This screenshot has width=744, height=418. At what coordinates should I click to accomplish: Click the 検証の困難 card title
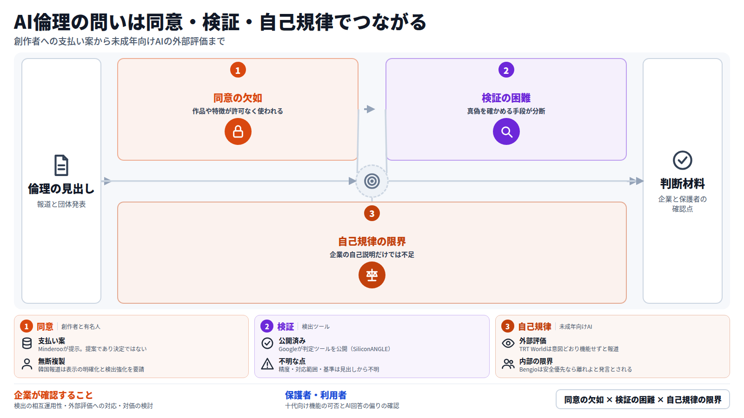pyautogui.click(x=506, y=98)
